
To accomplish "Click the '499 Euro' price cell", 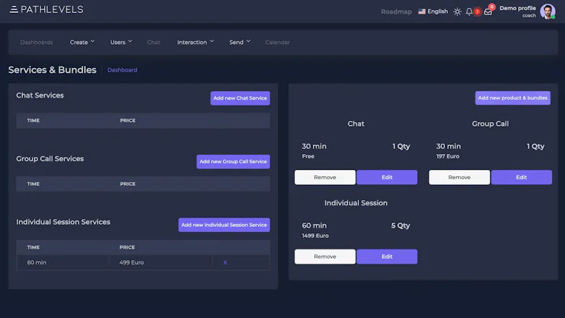I will pos(160,262).
